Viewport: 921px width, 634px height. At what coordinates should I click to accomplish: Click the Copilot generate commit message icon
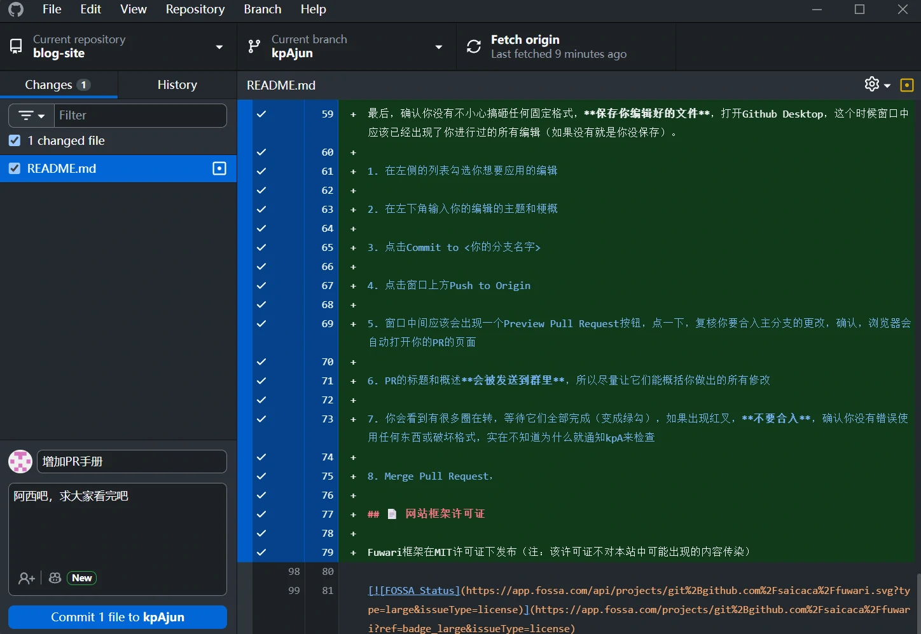[55, 578]
